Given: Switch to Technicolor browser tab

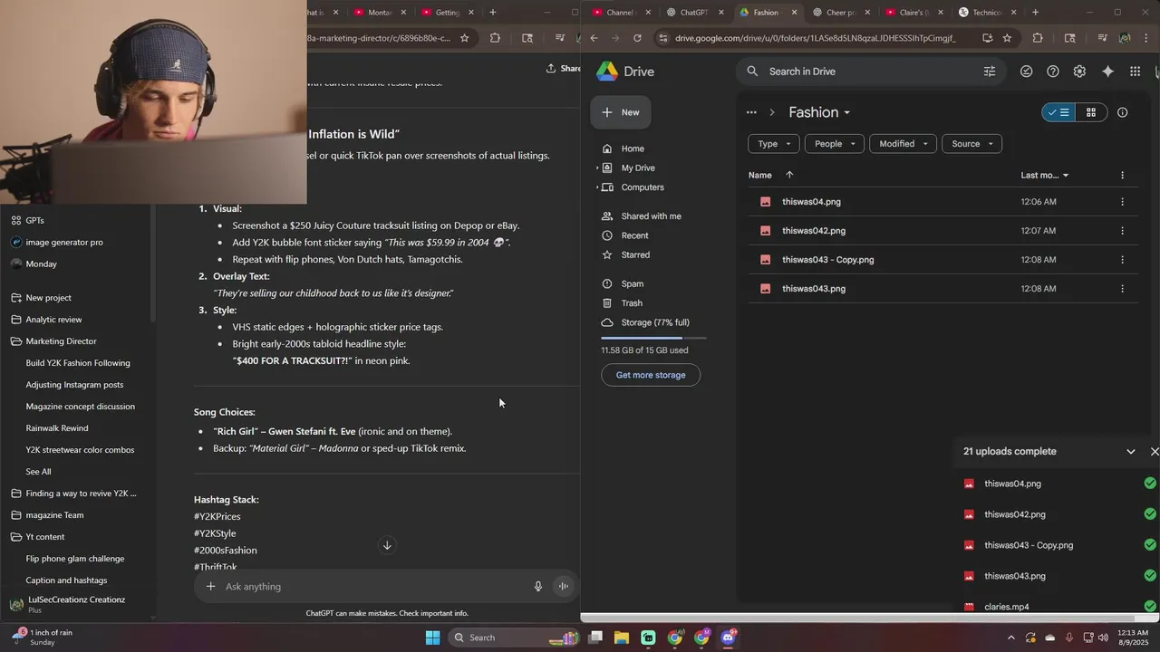Looking at the screenshot, I should coord(987,13).
